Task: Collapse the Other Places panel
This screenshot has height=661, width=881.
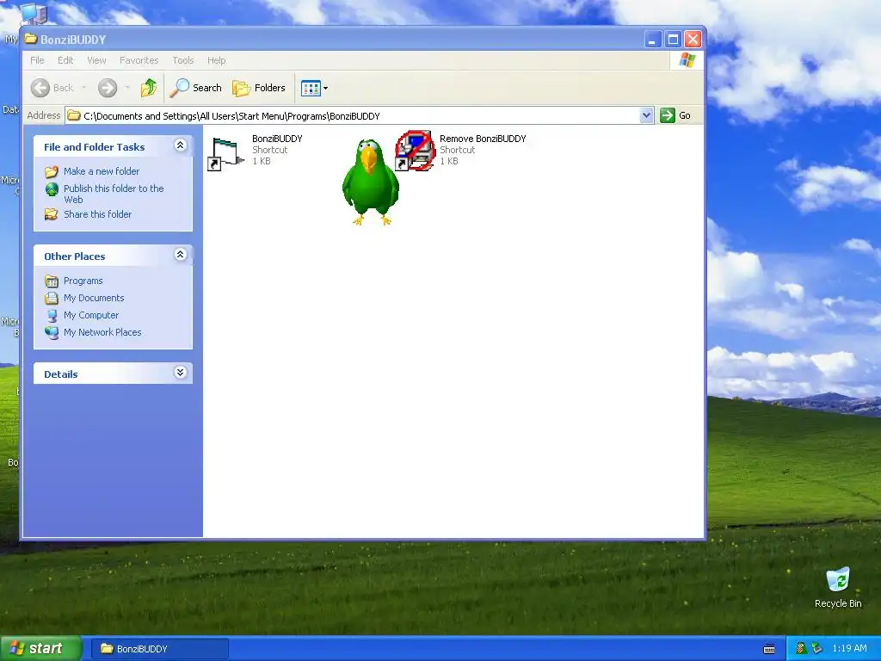Action: click(x=180, y=255)
